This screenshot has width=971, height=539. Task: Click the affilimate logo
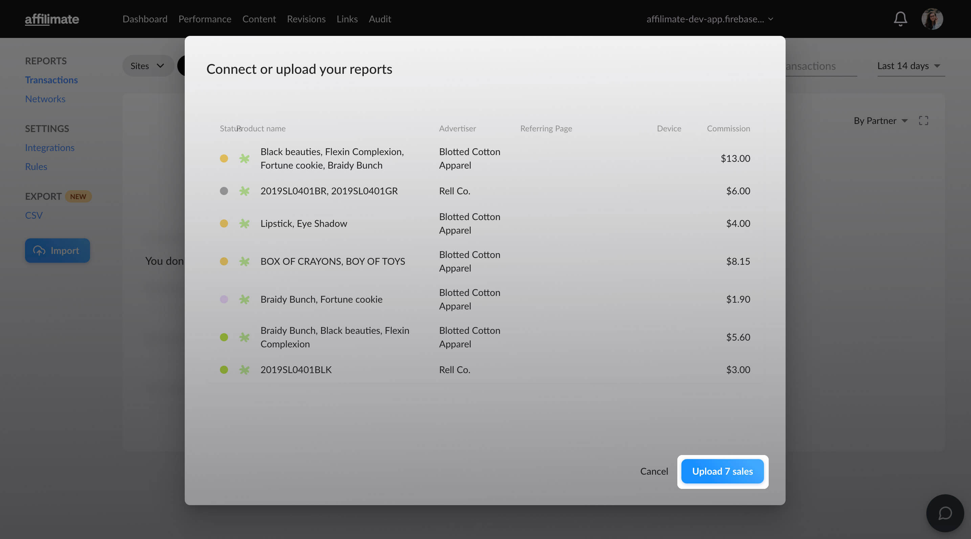pos(52,19)
